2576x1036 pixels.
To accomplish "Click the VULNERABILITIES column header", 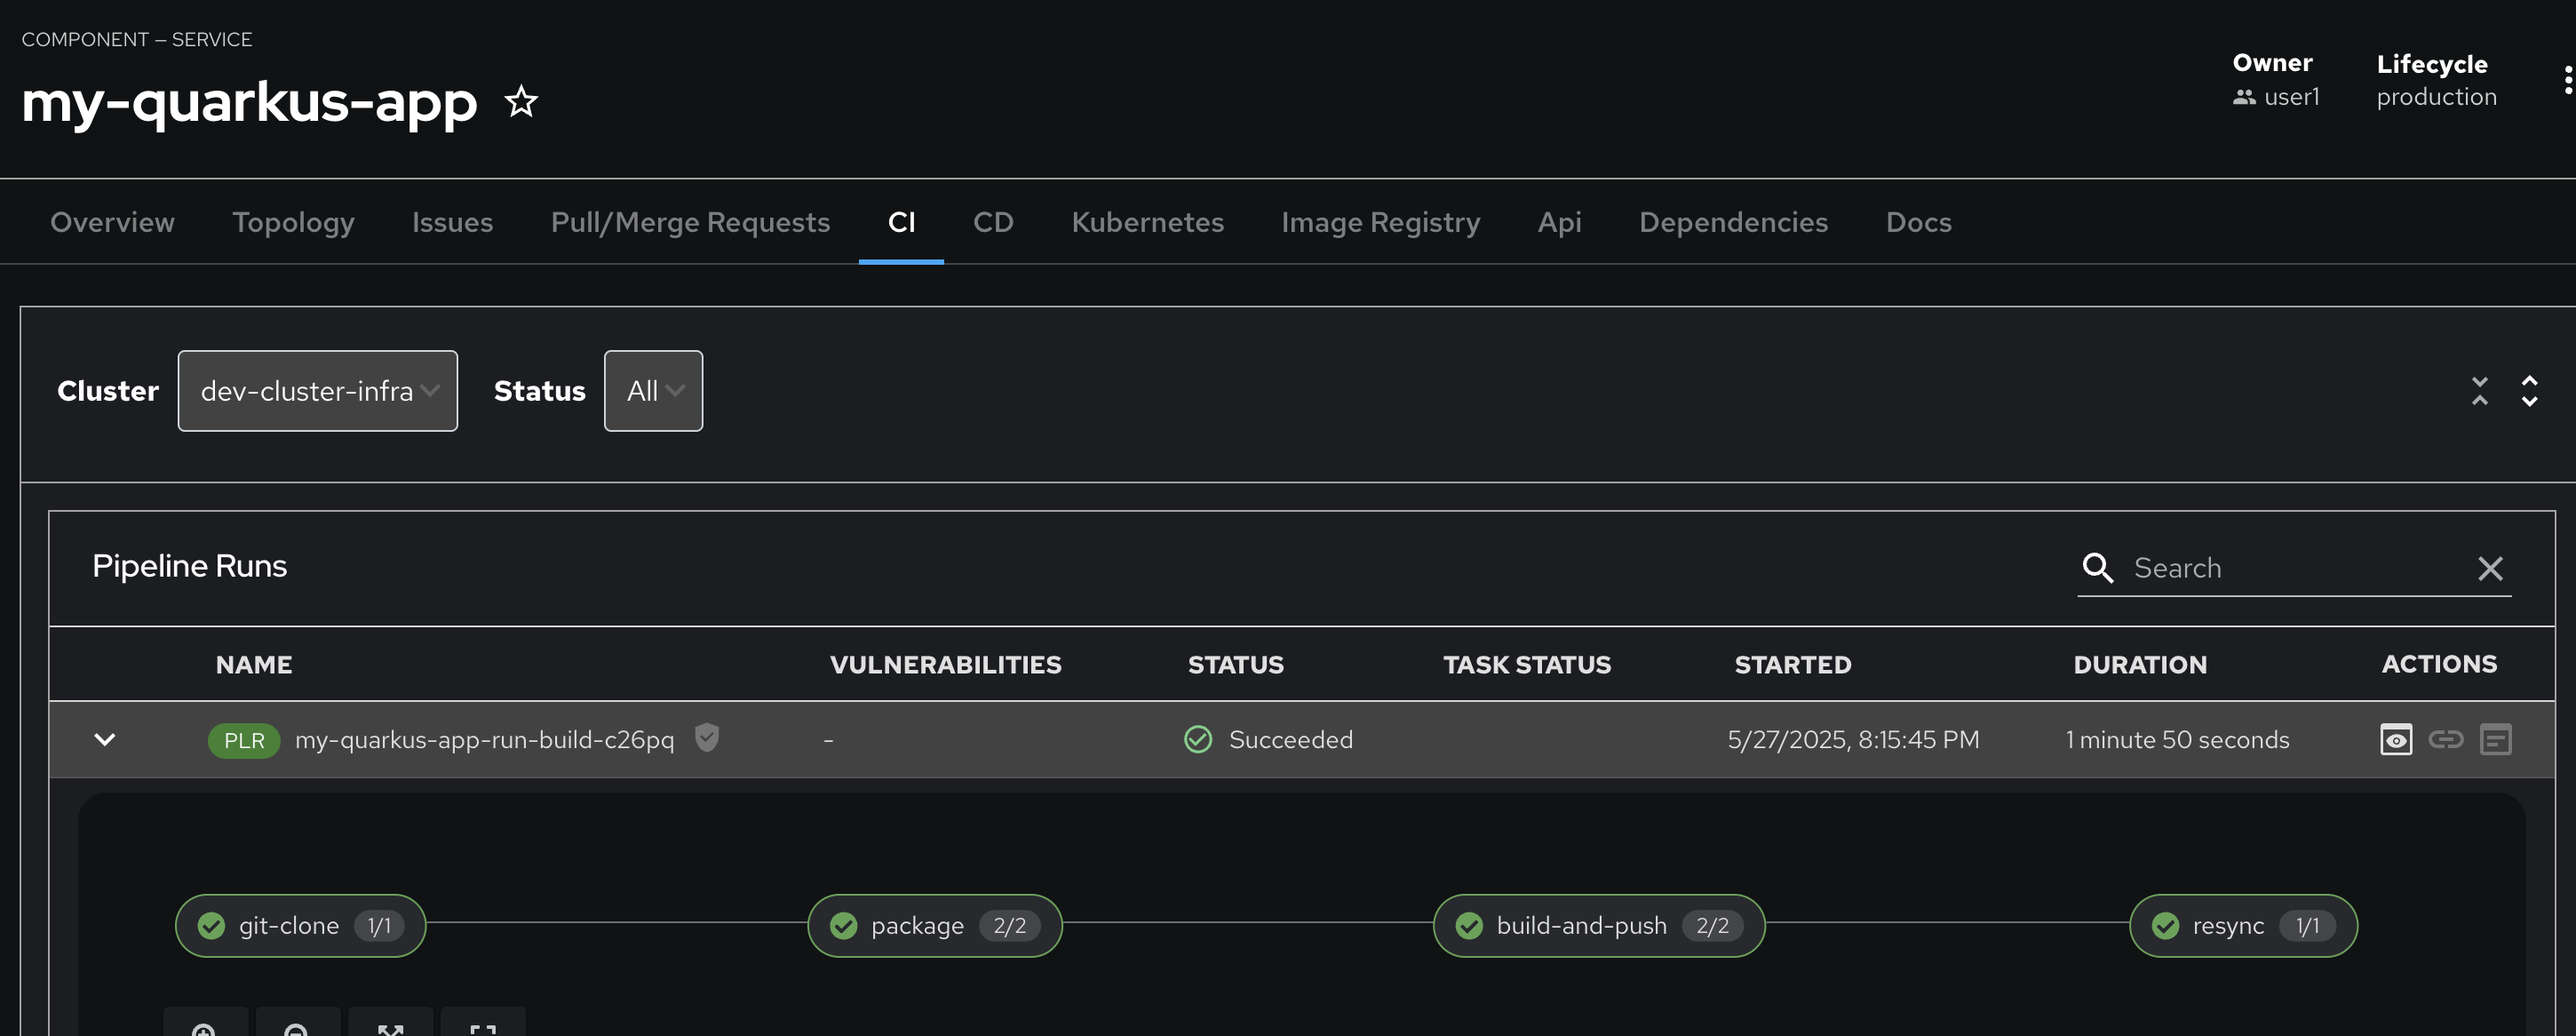I will (945, 665).
